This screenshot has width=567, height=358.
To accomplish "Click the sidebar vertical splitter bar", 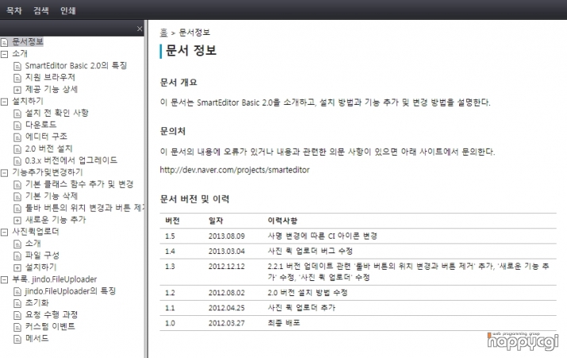I will [146, 189].
